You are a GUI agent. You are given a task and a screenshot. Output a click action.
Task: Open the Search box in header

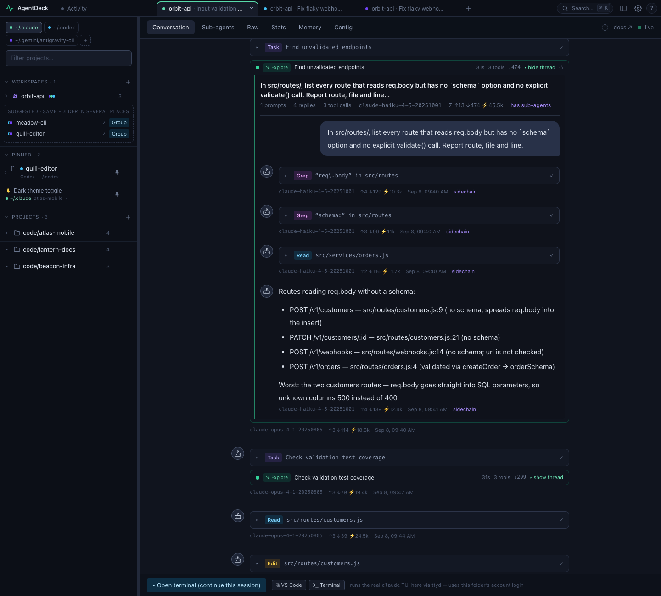pos(585,8)
